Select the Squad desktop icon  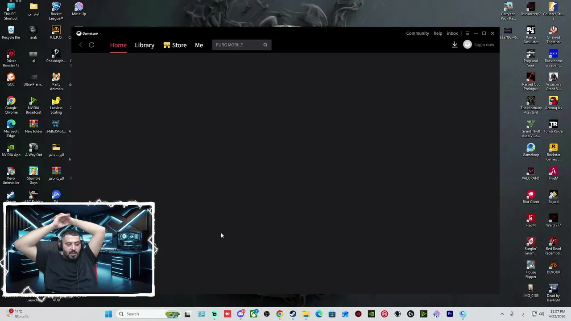point(554,197)
